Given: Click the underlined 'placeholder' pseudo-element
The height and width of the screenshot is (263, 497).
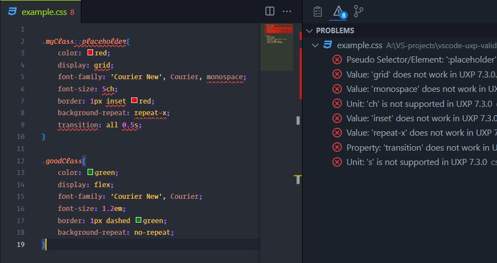Looking at the screenshot, I should pyautogui.click(x=104, y=41).
